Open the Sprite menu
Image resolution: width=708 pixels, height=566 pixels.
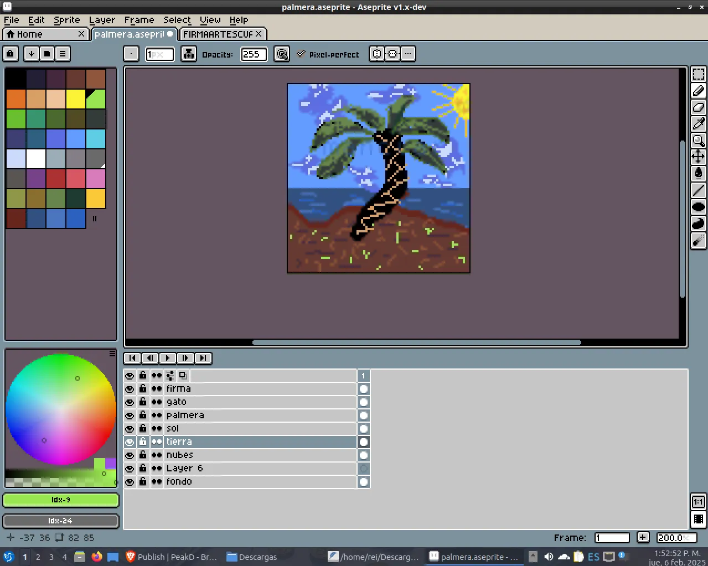coord(66,20)
